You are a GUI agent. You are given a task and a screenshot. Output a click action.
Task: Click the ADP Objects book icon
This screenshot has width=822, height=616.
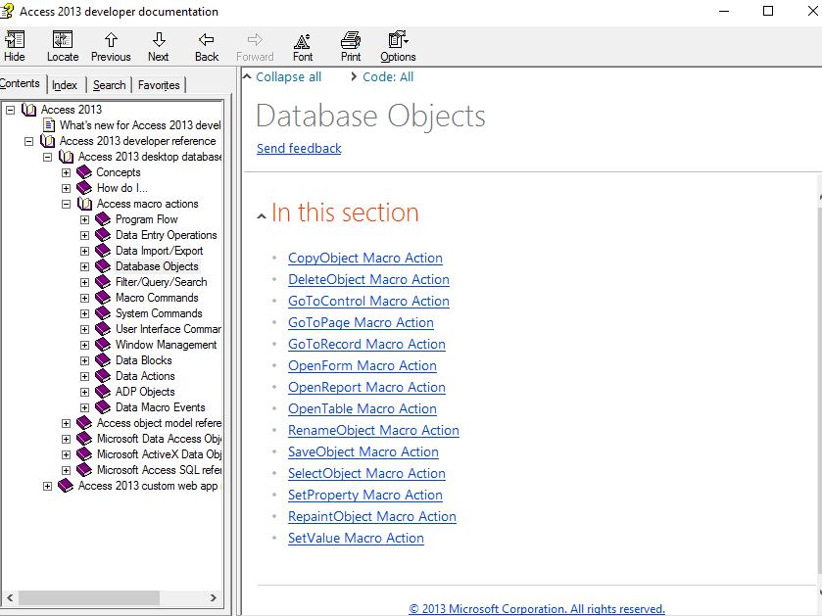click(103, 392)
